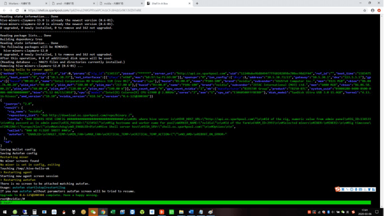Image resolution: width=384 pixels, height=216 pixels.
Task: Open Word from the taskbar
Action: [191, 212]
